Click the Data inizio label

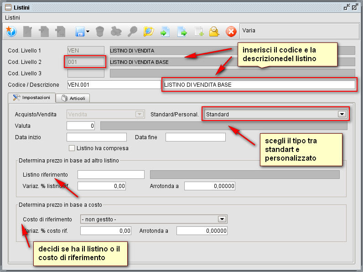tap(28, 137)
